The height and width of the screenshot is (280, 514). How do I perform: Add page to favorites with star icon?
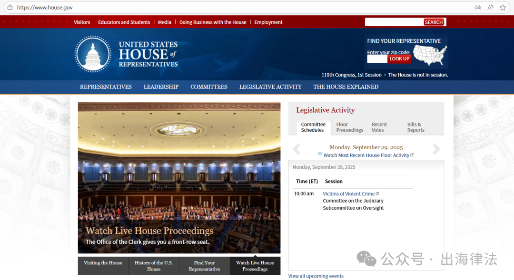coord(503,7)
